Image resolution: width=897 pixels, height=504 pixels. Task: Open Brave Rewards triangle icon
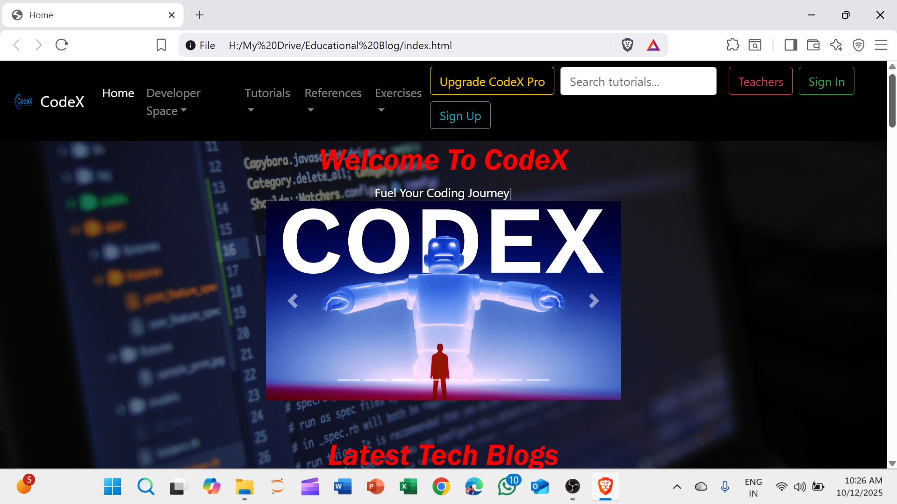pyautogui.click(x=653, y=45)
